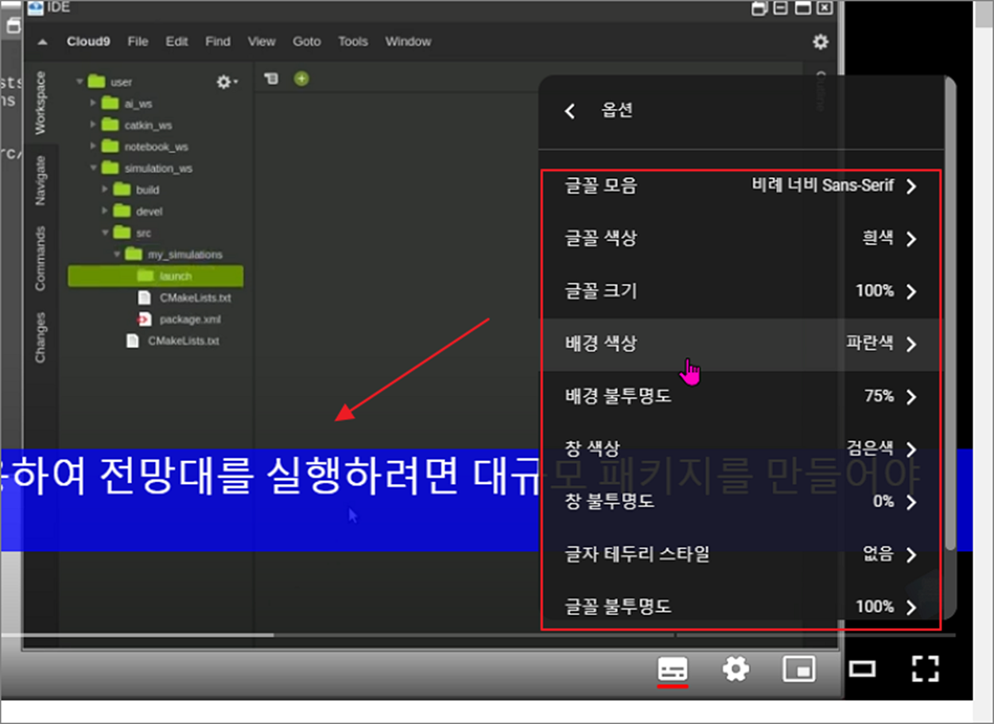Open the Window menu in the IDE

click(408, 41)
